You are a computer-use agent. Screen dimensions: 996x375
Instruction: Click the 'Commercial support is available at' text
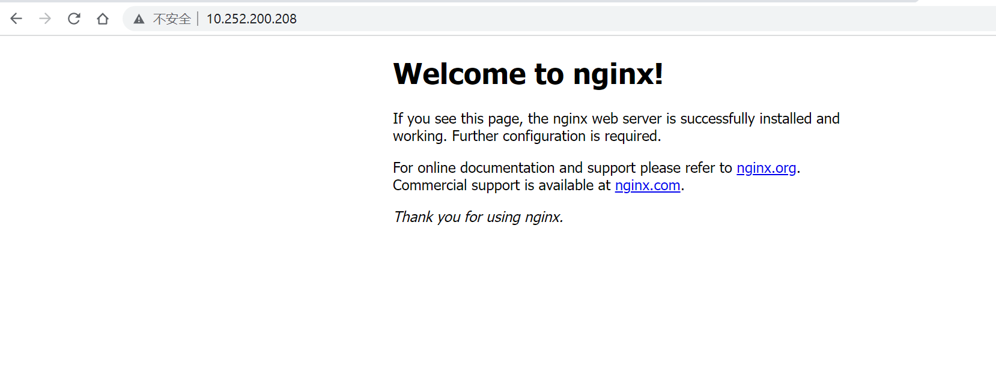(502, 185)
